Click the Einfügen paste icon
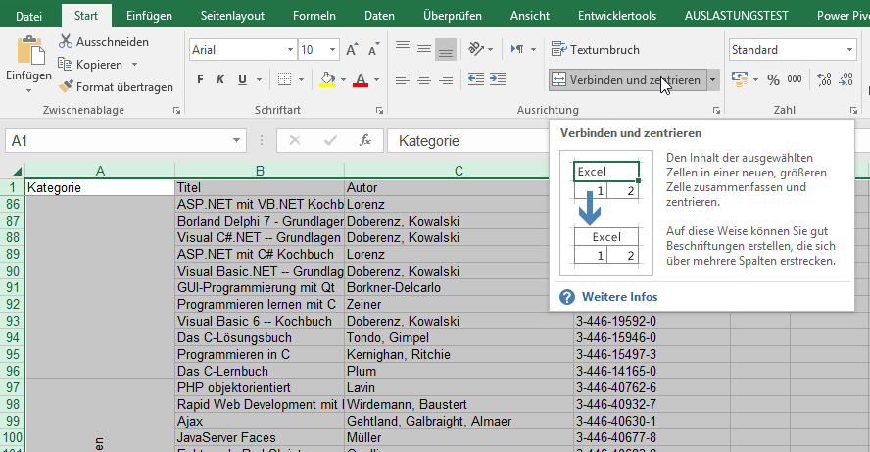The width and height of the screenshot is (870, 452). (x=29, y=51)
